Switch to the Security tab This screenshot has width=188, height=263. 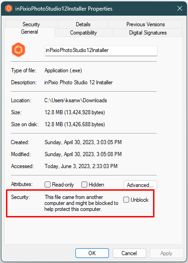31,24
